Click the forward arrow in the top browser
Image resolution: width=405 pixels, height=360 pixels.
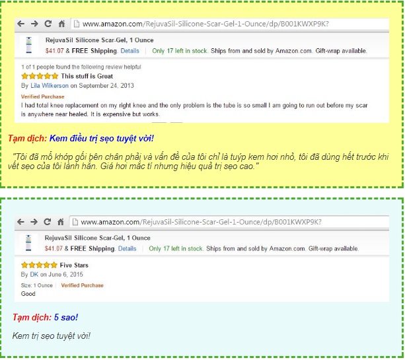pyautogui.click(x=34, y=24)
